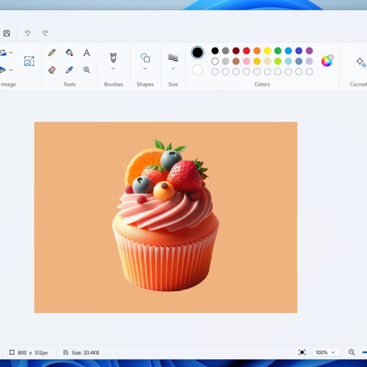
Task: Select the Eraser tool
Action: (x=52, y=70)
